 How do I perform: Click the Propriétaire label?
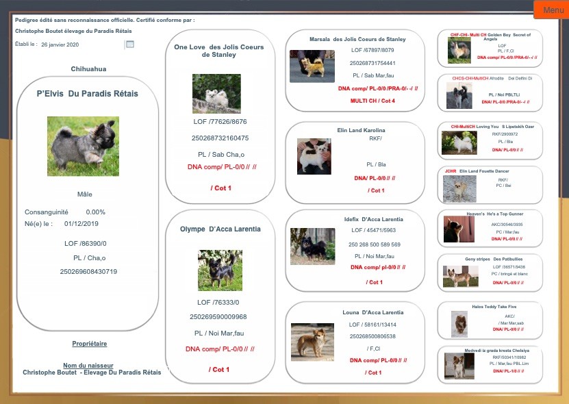point(89,344)
